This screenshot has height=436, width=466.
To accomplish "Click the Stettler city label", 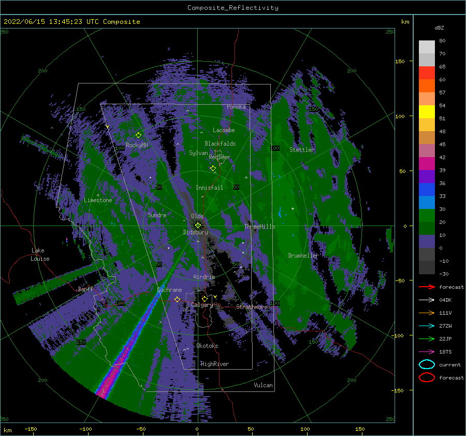I will point(302,150).
